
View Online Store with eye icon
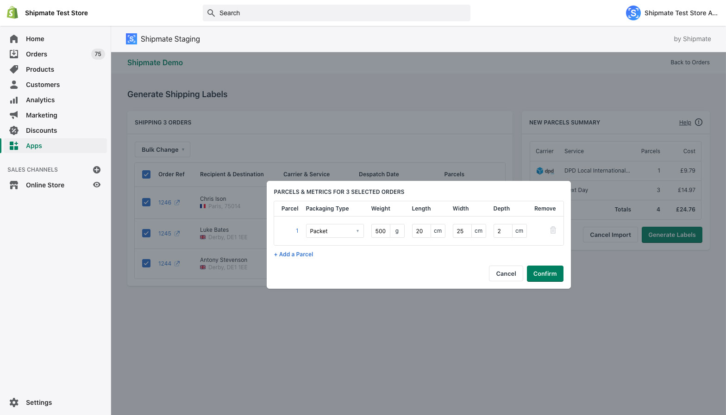pyautogui.click(x=97, y=185)
